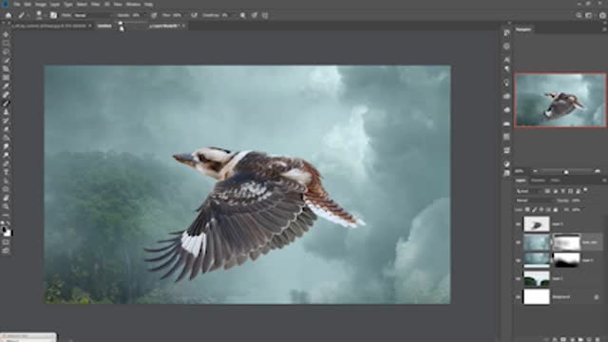Toggle lock transparent pixels
The height and width of the screenshot is (342, 608).
coord(527,210)
